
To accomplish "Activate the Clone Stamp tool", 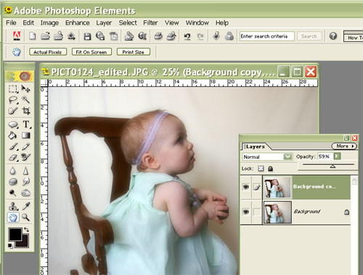I will click(13, 206).
